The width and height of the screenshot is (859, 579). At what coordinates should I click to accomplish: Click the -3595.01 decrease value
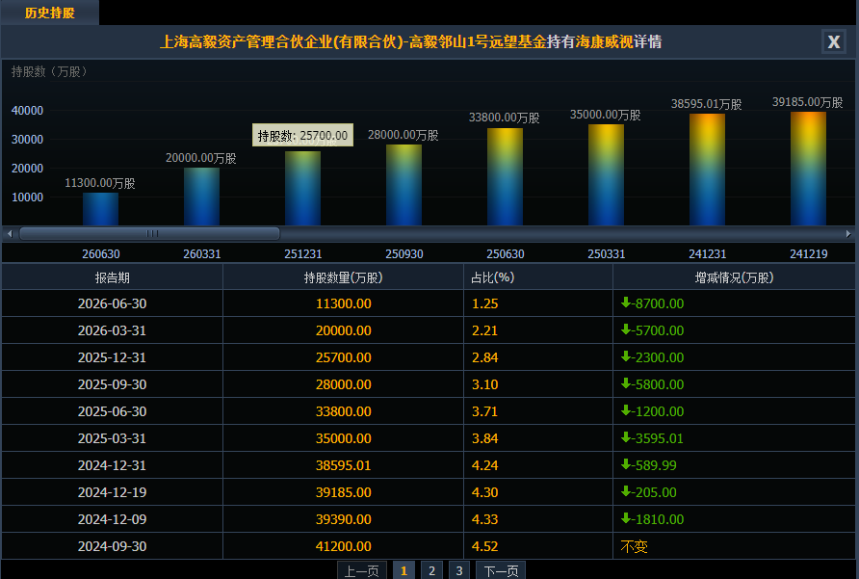(x=653, y=438)
